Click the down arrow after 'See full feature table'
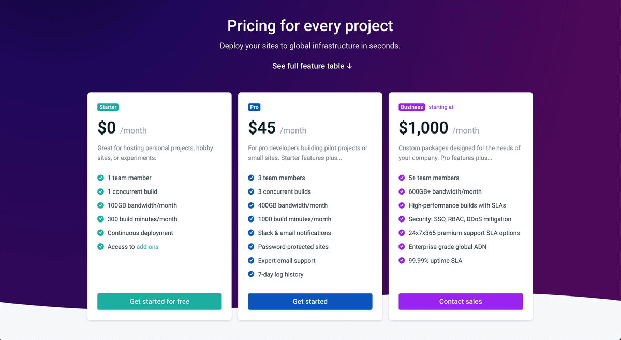Screen dimensions: 621x340 [x=350, y=66]
